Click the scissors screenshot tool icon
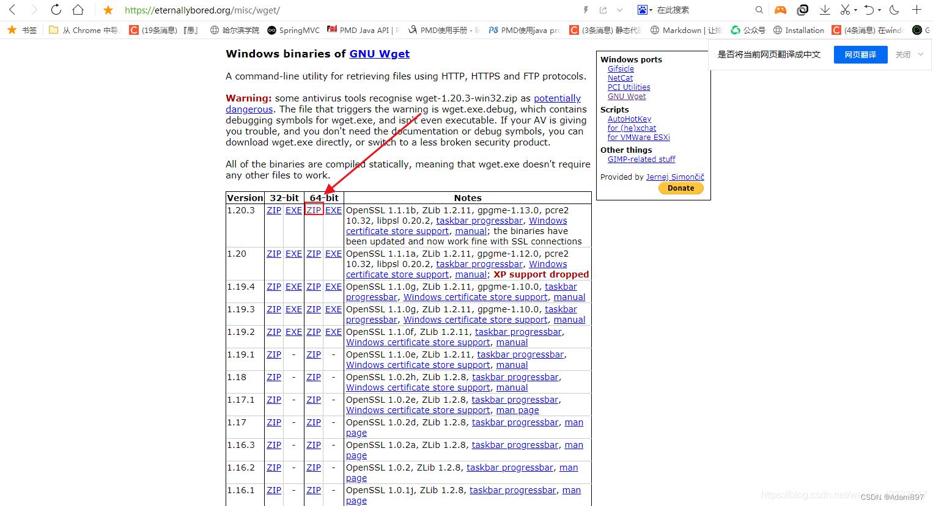The width and height of the screenshot is (933, 506). pos(845,10)
